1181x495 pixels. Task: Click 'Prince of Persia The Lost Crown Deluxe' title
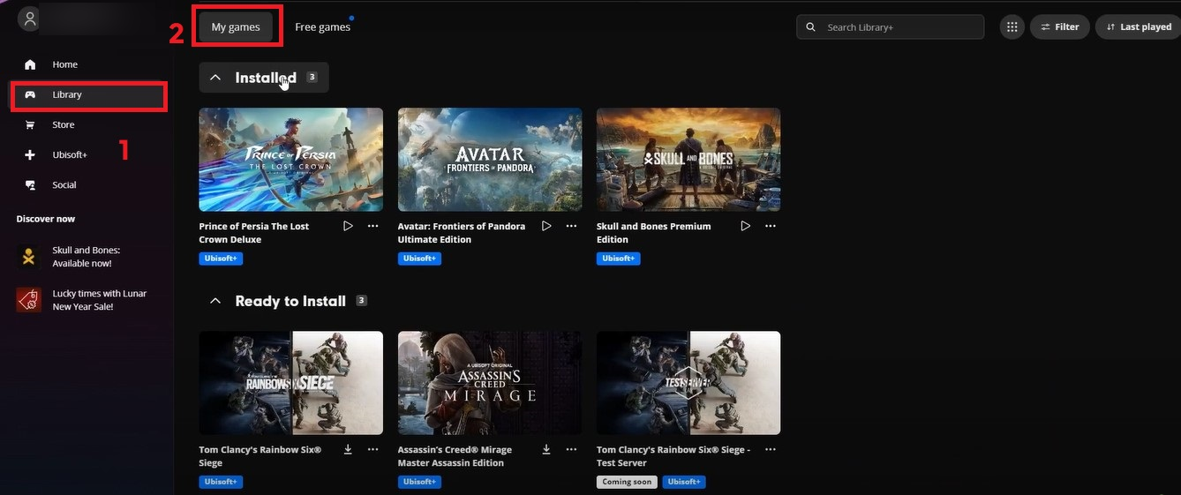[x=254, y=233]
